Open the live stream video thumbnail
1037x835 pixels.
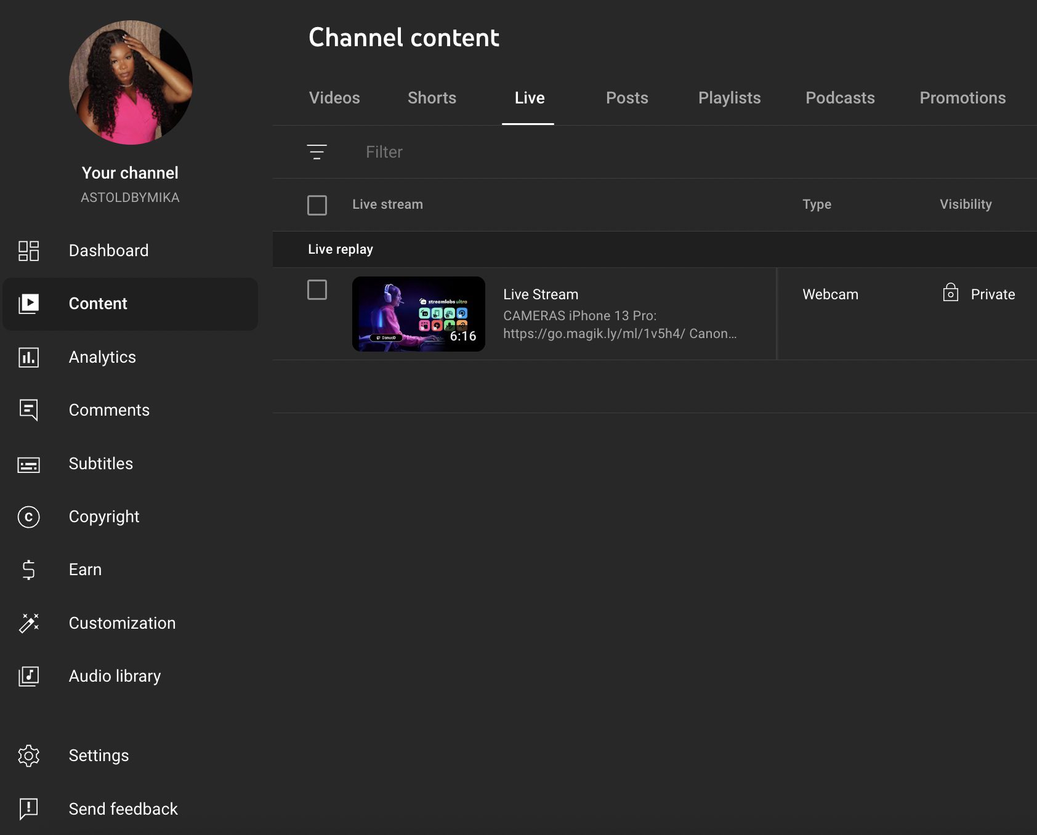[418, 314]
